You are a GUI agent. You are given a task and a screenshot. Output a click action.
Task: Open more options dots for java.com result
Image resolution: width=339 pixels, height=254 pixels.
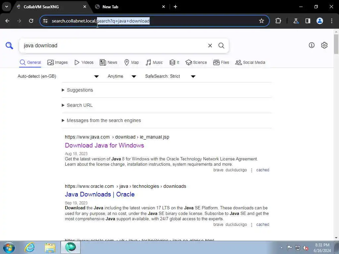252,170
